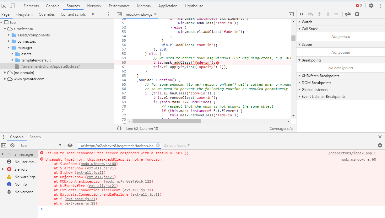Viewport: 385px width, 218px height.
Task: Click the step over function button
Action: (x=311, y=14)
